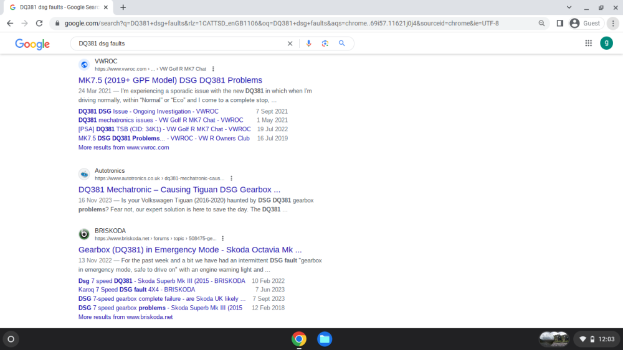Viewport: 623px width, 350px height.
Task: Start voice search with microphone
Action: point(309,44)
